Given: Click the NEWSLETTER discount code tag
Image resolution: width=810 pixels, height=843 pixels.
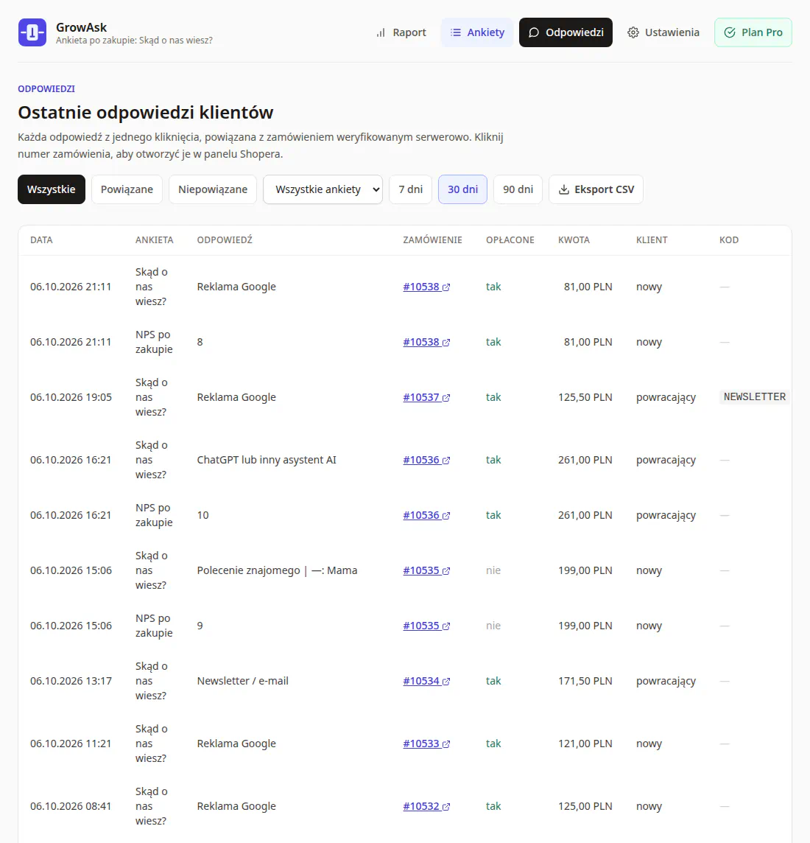Looking at the screenshot, I should [754, 396].
